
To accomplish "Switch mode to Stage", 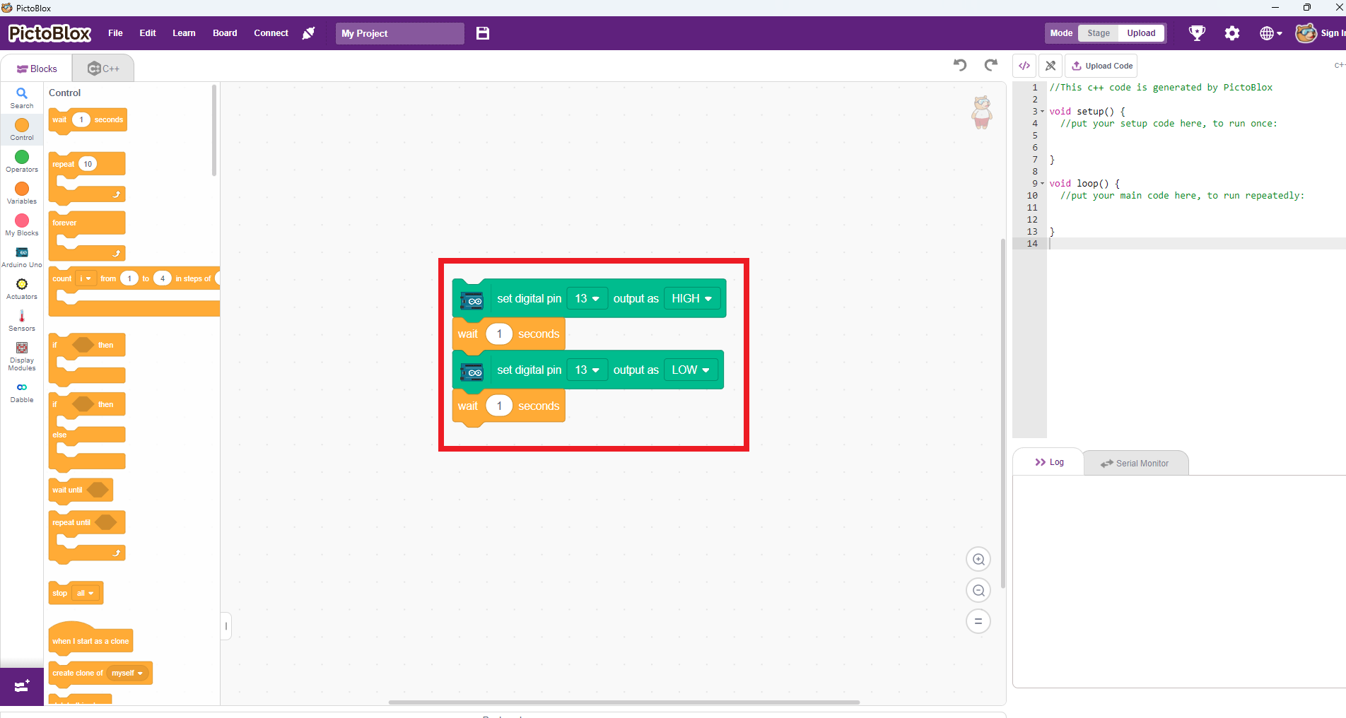I will click(x=1097, y=33).
